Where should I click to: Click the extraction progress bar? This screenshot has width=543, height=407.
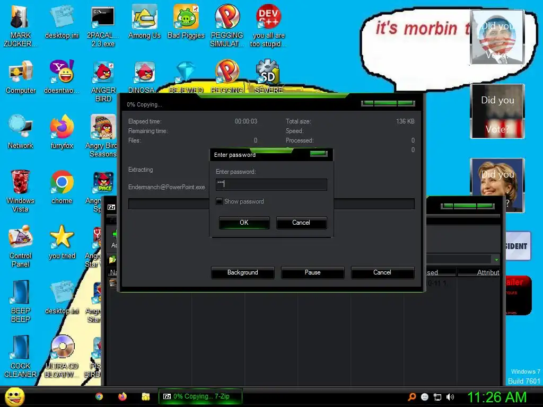(271, 203)
